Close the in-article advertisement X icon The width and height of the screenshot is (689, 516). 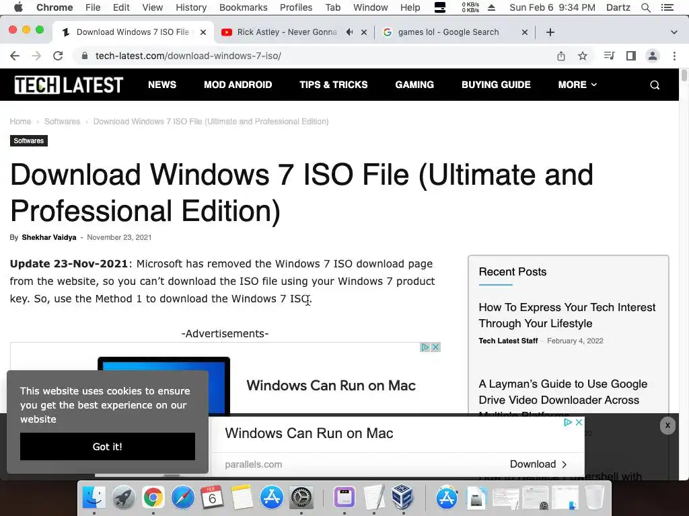(x=435, y=347)
